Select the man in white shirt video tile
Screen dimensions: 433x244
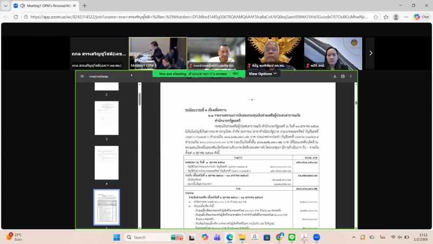[216, 53]
